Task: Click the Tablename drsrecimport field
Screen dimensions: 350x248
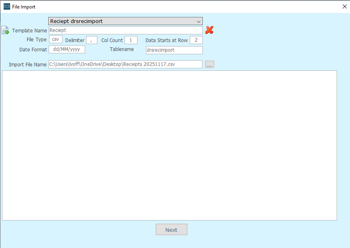Action: [174, 50]
